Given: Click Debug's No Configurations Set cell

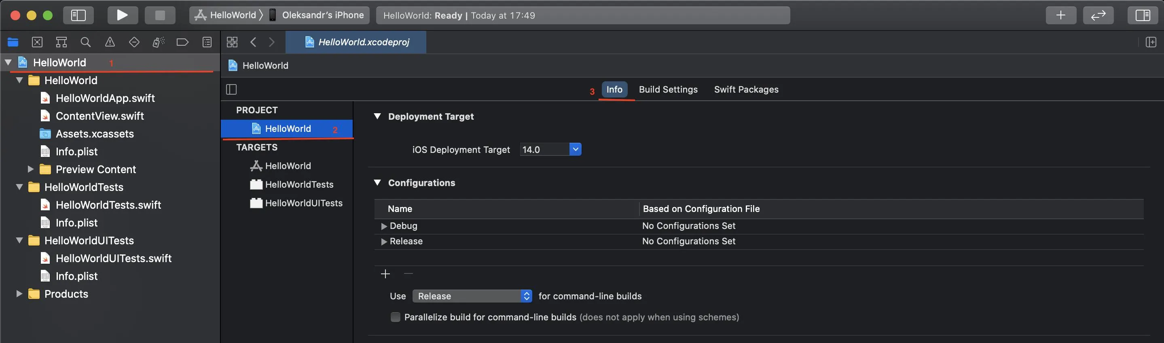Looking at the screenshot, I should point(689,226).
